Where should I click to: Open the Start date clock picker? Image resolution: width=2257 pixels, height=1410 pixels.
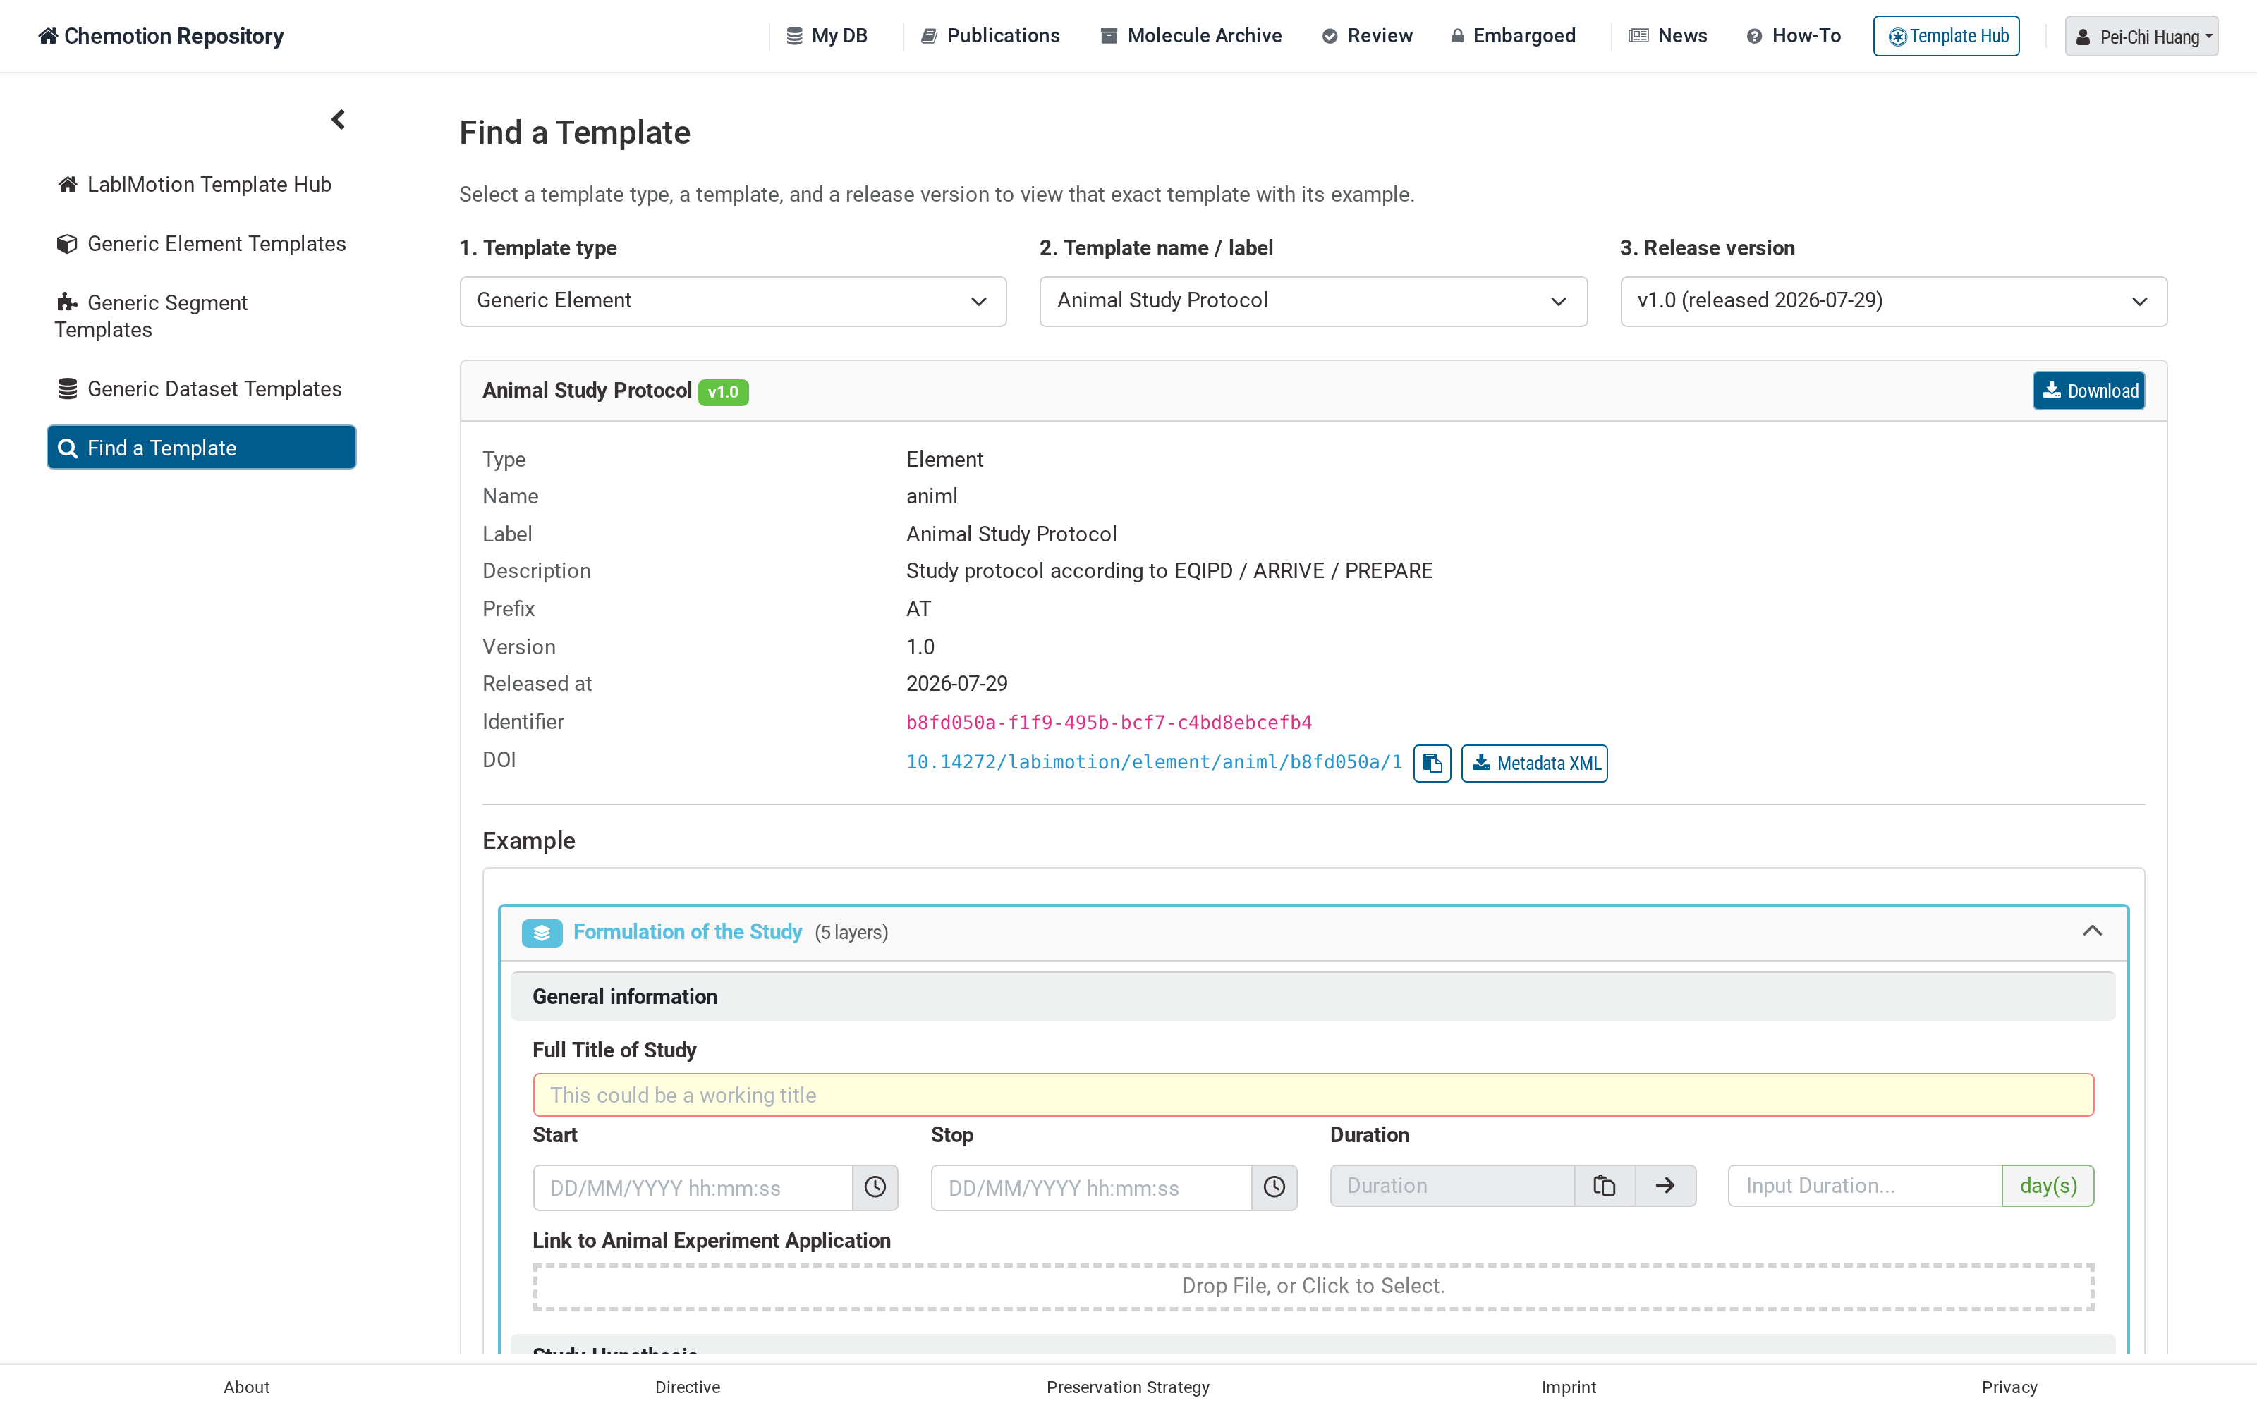pos(875,1187)
